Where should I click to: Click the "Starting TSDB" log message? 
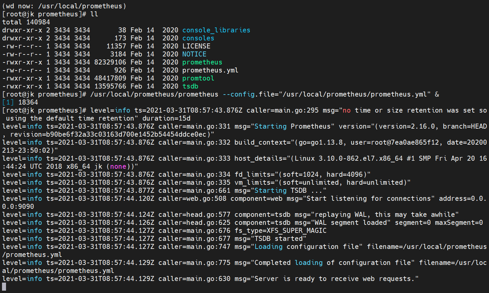(280, 190)
